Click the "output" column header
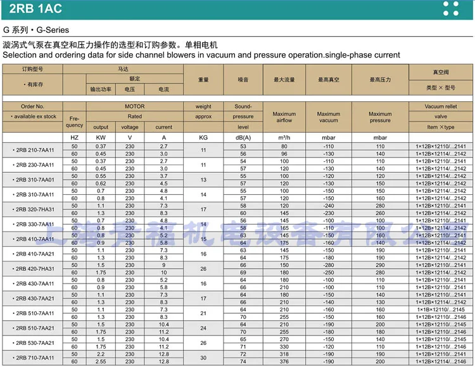 (101, 127)
